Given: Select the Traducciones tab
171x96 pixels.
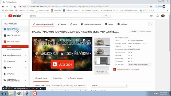Looking at the screenshot, I should tap(57, 78).
